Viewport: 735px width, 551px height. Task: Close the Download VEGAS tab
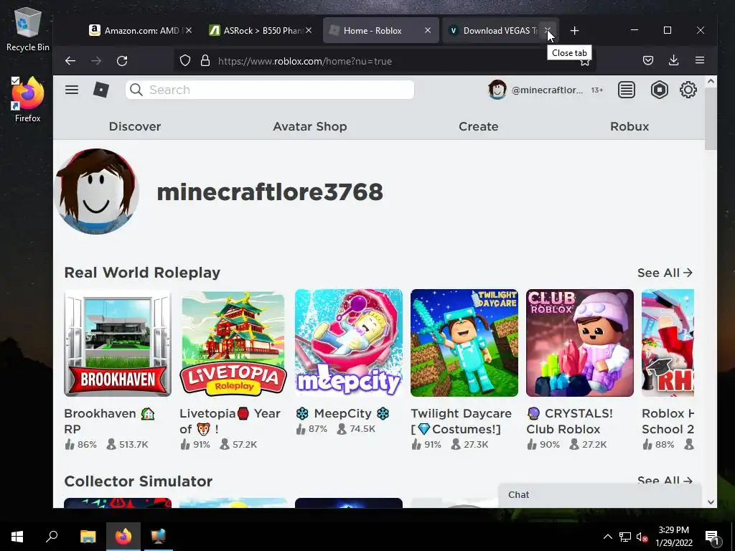[x=547, y=30]
